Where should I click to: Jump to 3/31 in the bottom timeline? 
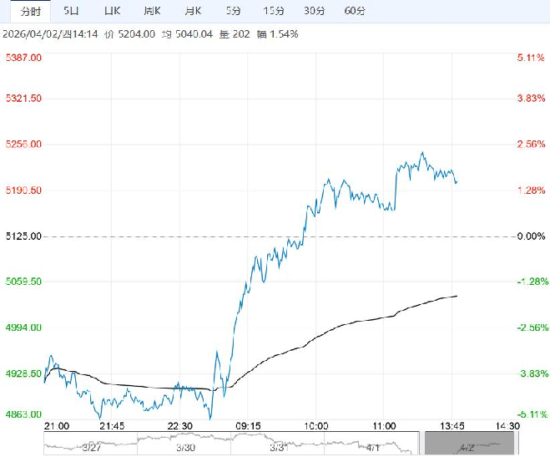[279, 446]
